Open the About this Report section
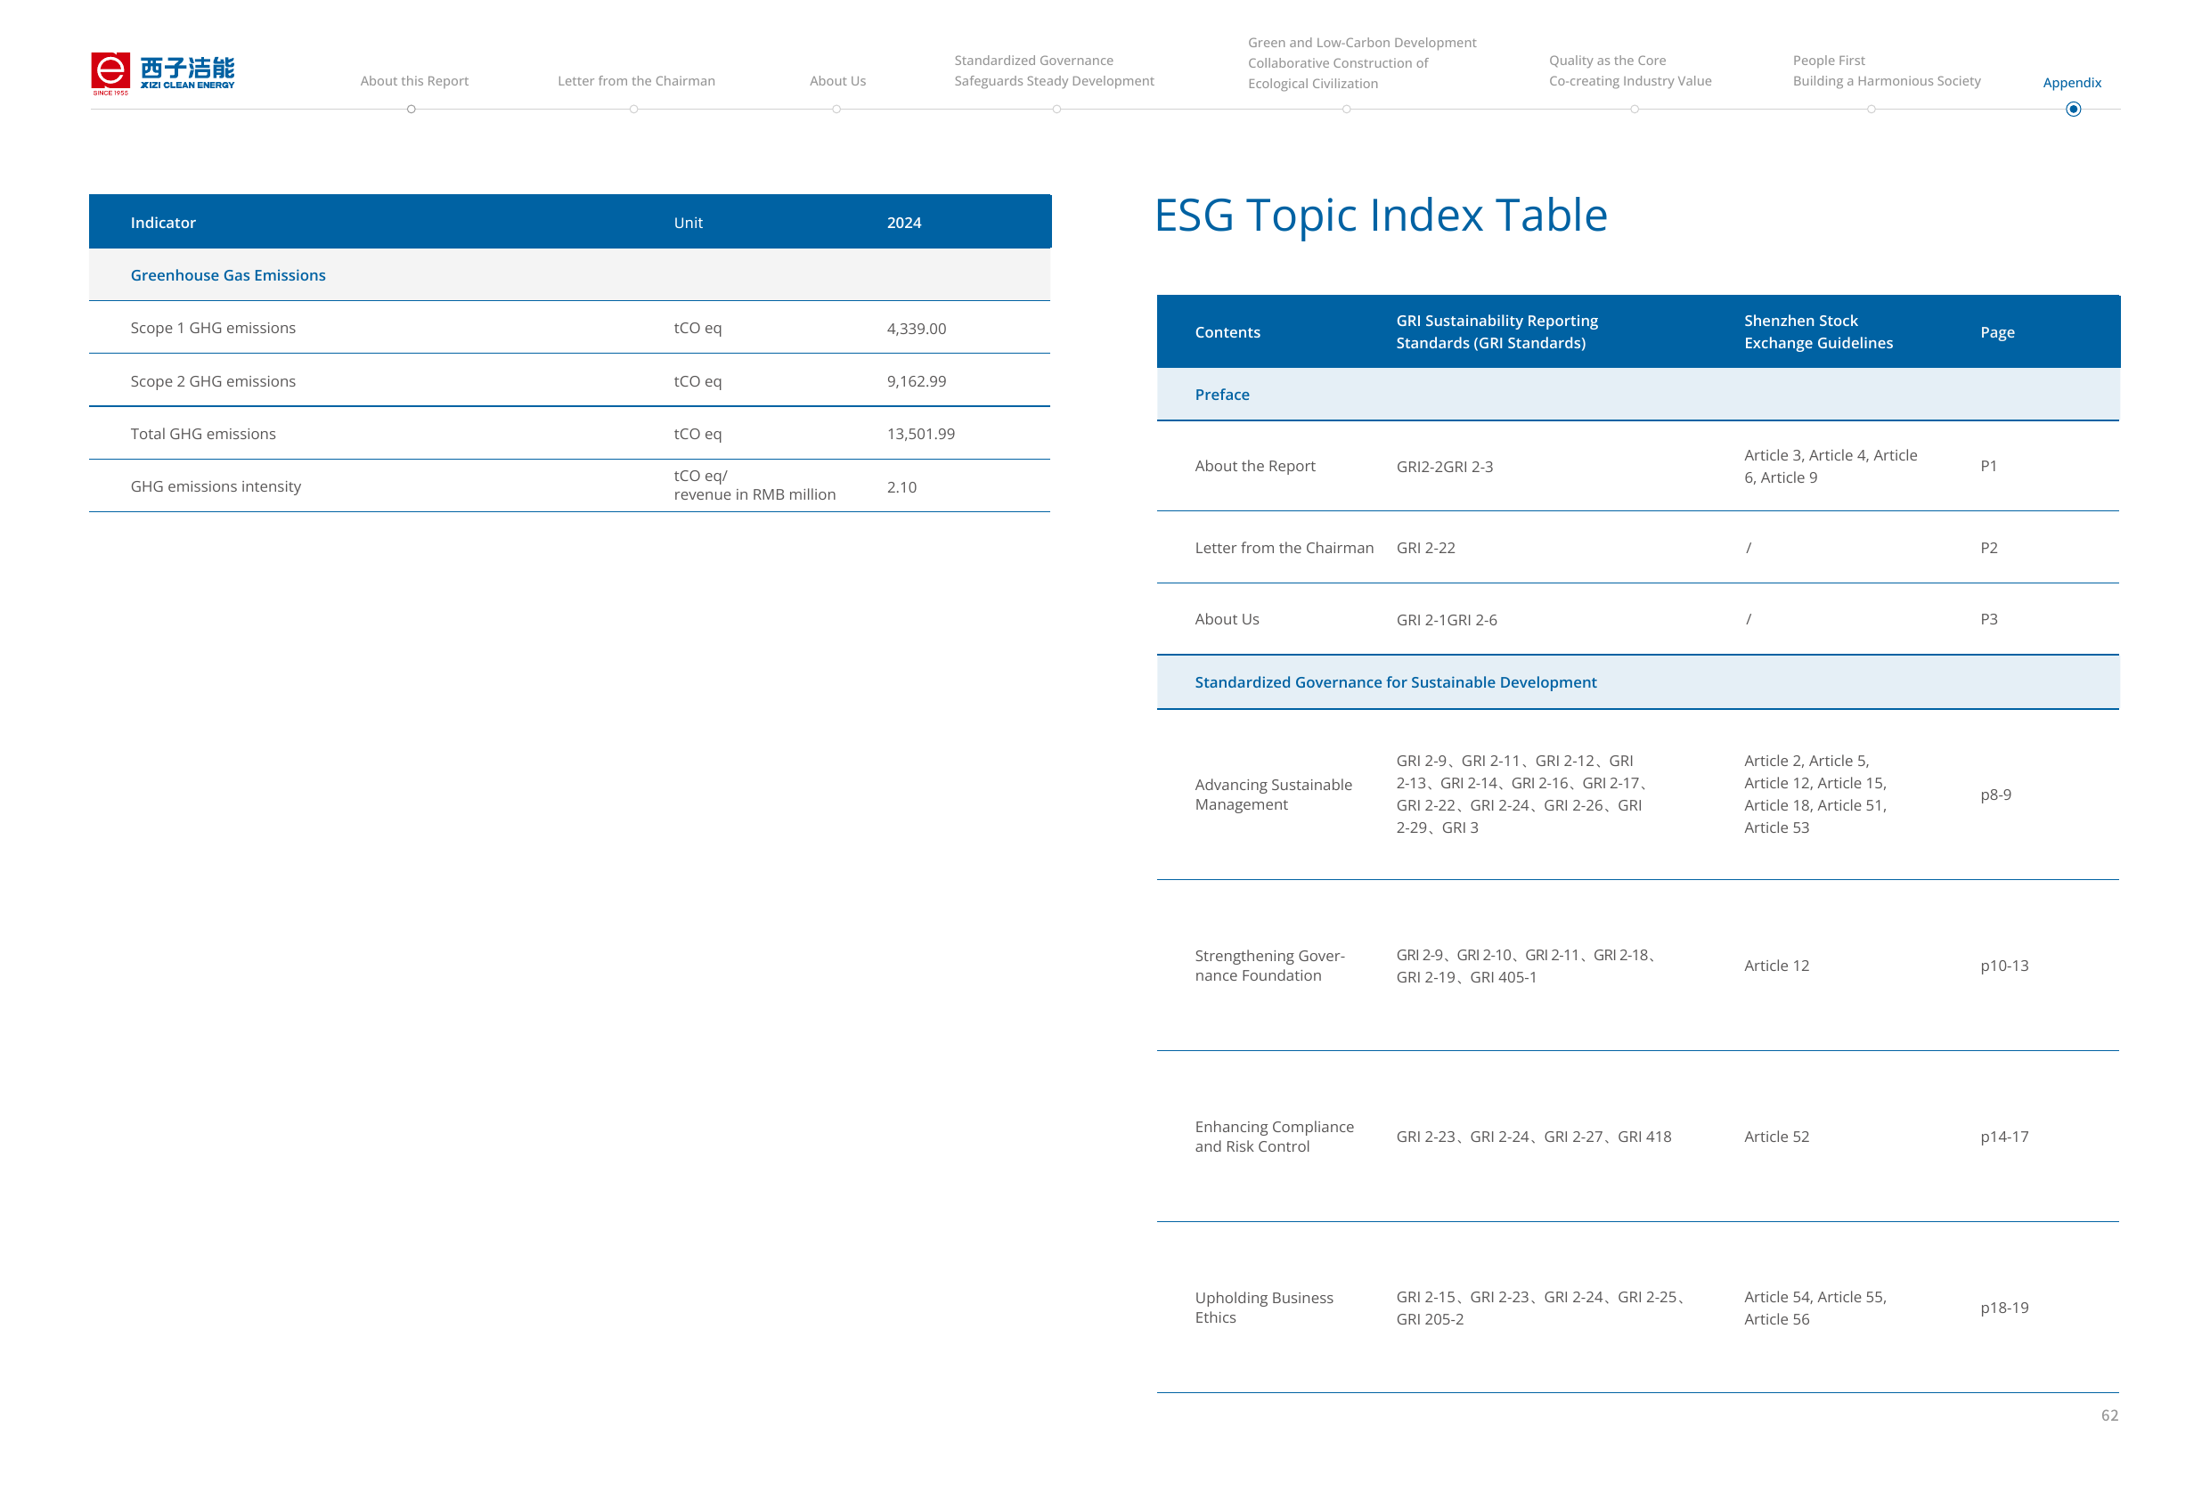2210x1500 pixels. [x=413, y=81]
